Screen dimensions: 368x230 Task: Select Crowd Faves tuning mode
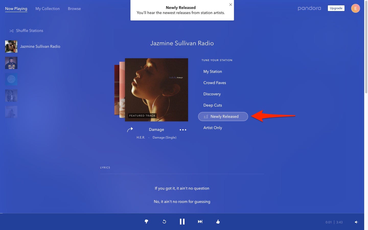215,83
